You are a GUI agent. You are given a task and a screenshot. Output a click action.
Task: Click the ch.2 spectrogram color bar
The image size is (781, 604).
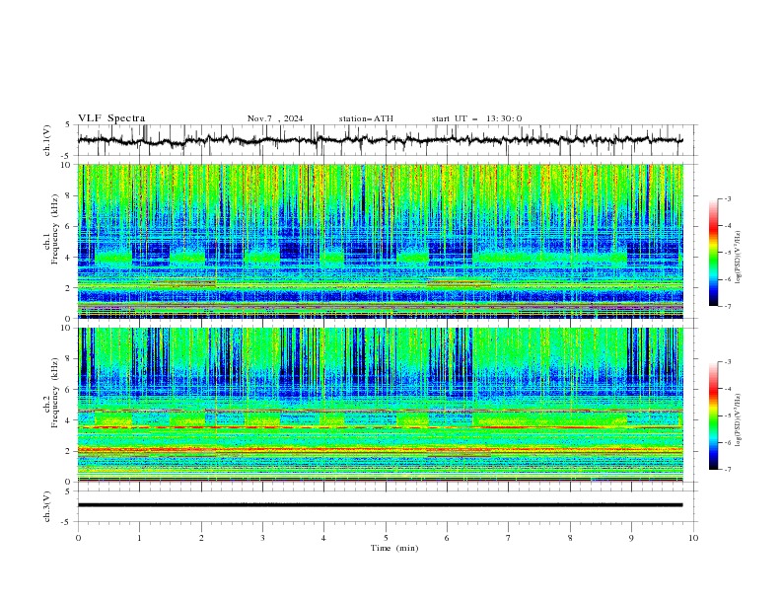point(714,415)
